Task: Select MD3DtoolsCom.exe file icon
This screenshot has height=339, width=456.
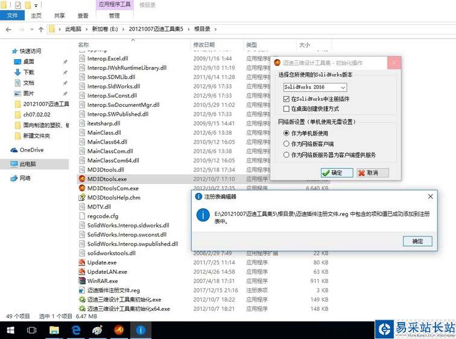Action: click(x=82, y=188)
